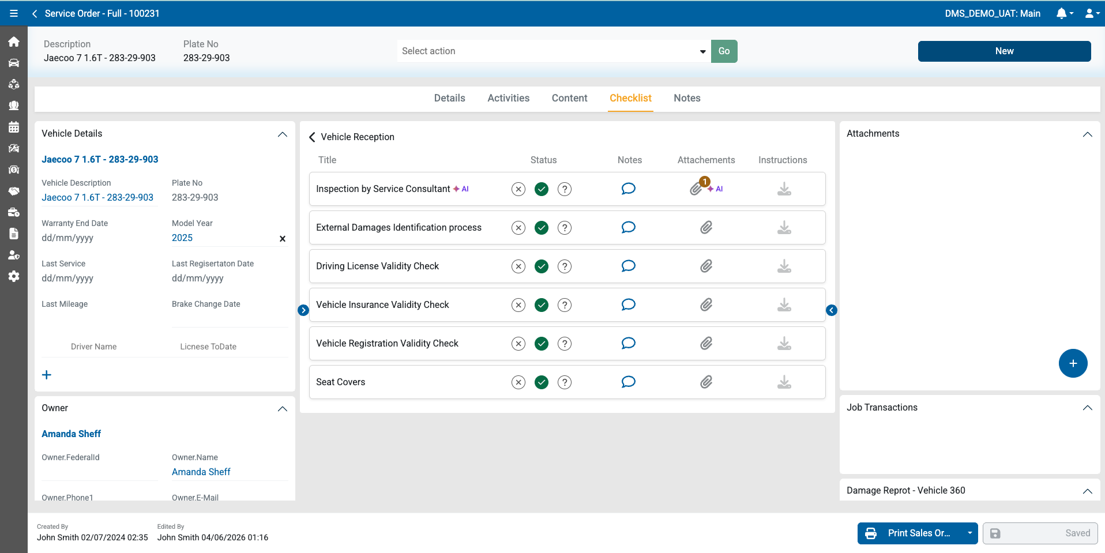Open the Select action dropdown
The width and height of the screenshot is (1105, 553).
[x=552, y=51]
